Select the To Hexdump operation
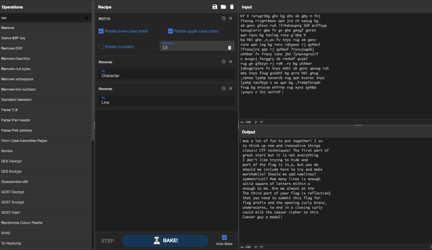This screenshot has width=432, height=250. [11, 243]
